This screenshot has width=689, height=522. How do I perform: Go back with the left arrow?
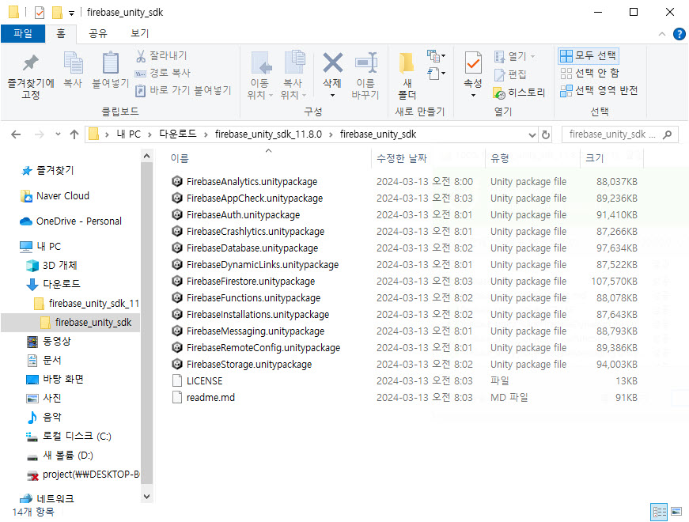pos(16,134)
